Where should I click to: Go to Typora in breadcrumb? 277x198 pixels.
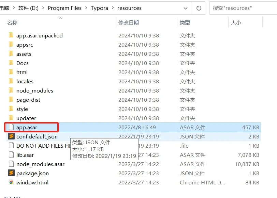coord(100,8)
